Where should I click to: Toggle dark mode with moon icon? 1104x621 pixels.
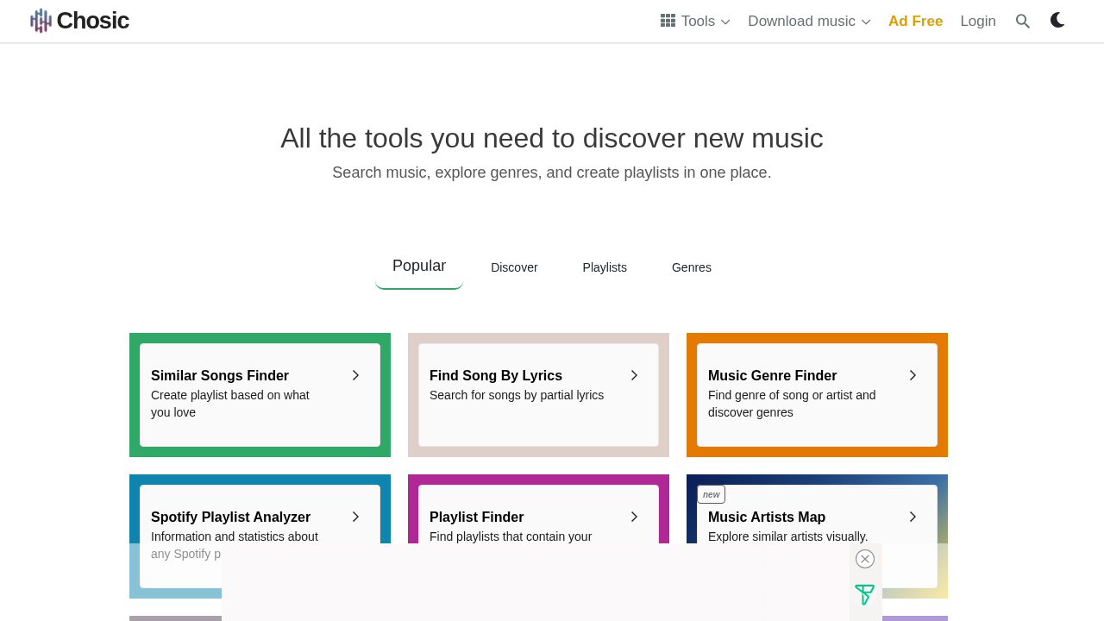pyautogui.click(x=1057, y=21)
